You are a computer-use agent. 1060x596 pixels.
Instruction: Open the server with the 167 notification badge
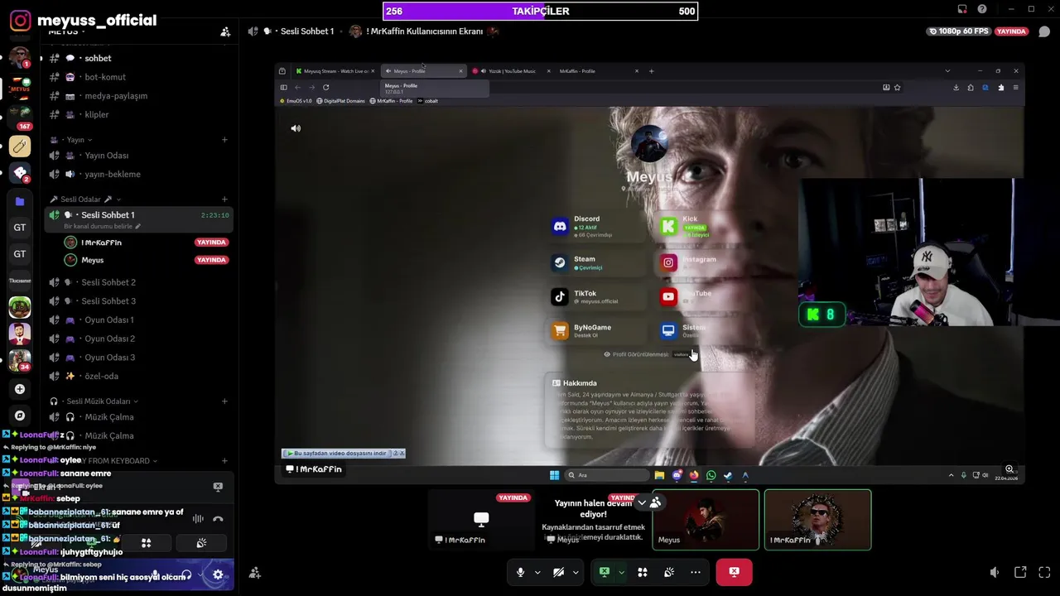(x=20, y=116)
